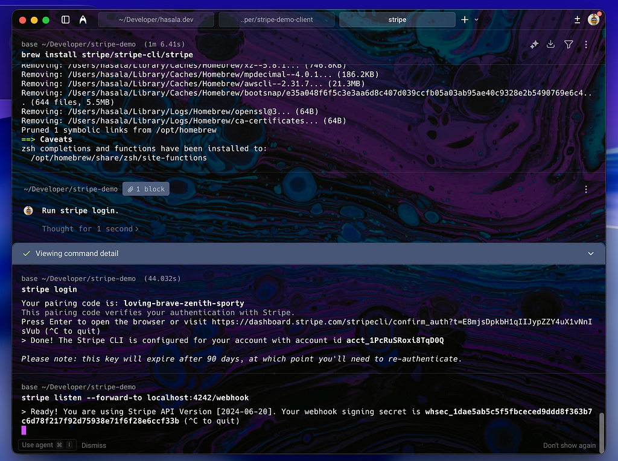Image resolution: width=618 pixels, height=461 pixels.
Task: Switch to the ~/Developer/hasala.dev tab
Action: tap(156, 20)
